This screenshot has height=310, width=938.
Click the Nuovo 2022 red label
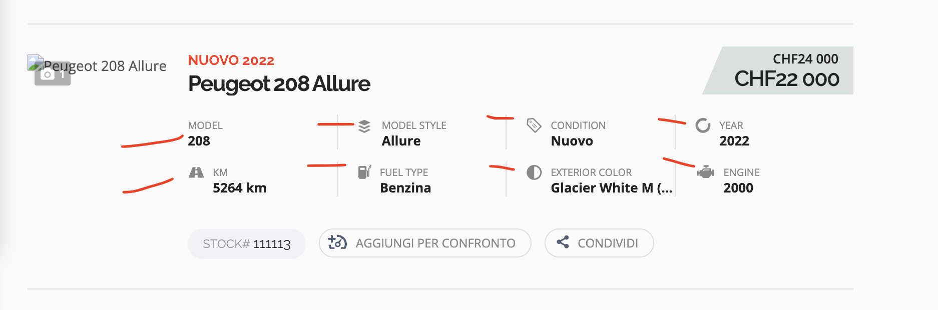(231, 60)
